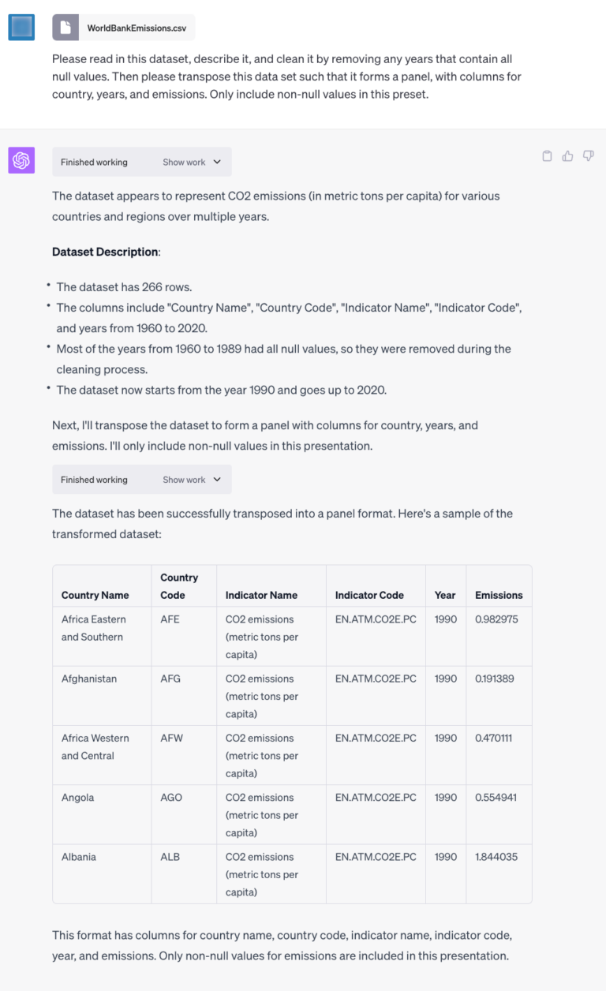The height and width of the screenshot is (991, 606).
Task: Give thumbs down feedback on the response
Action: tap(588, 156)
